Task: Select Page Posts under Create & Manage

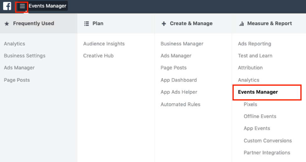Action: tap(173, 68)
